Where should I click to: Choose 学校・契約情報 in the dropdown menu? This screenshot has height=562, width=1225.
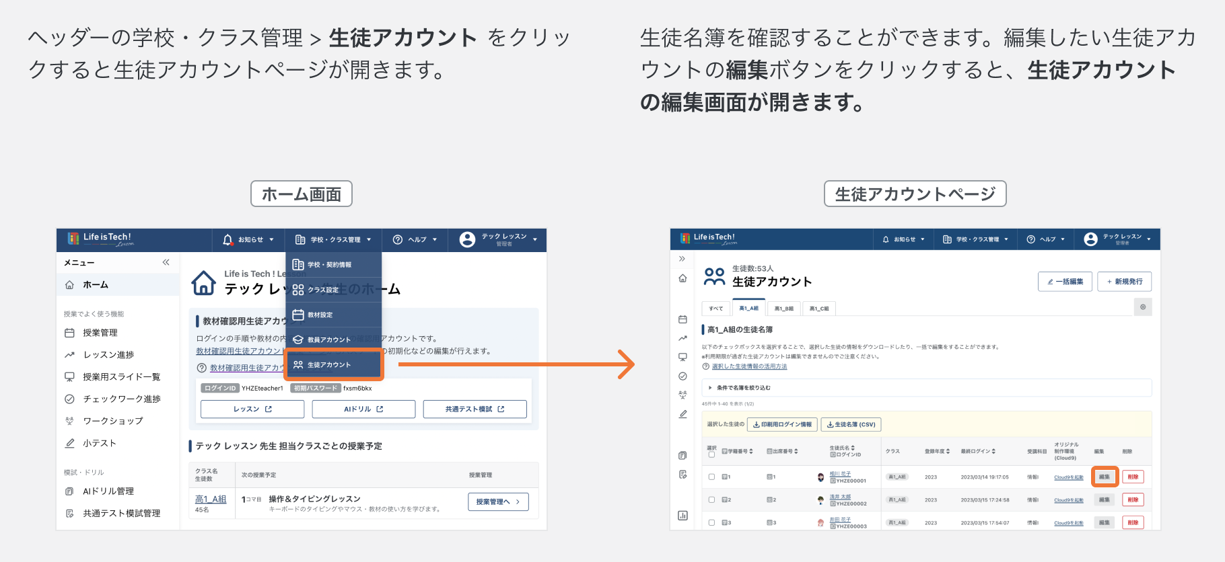tap(334, 265)
